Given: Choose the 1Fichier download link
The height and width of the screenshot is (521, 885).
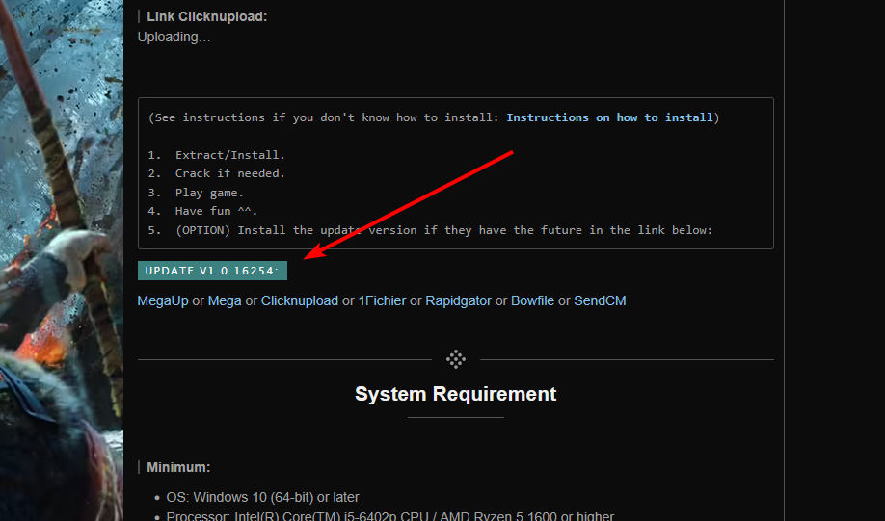Looking at the screenshot, I should click(x=382, y=300).
